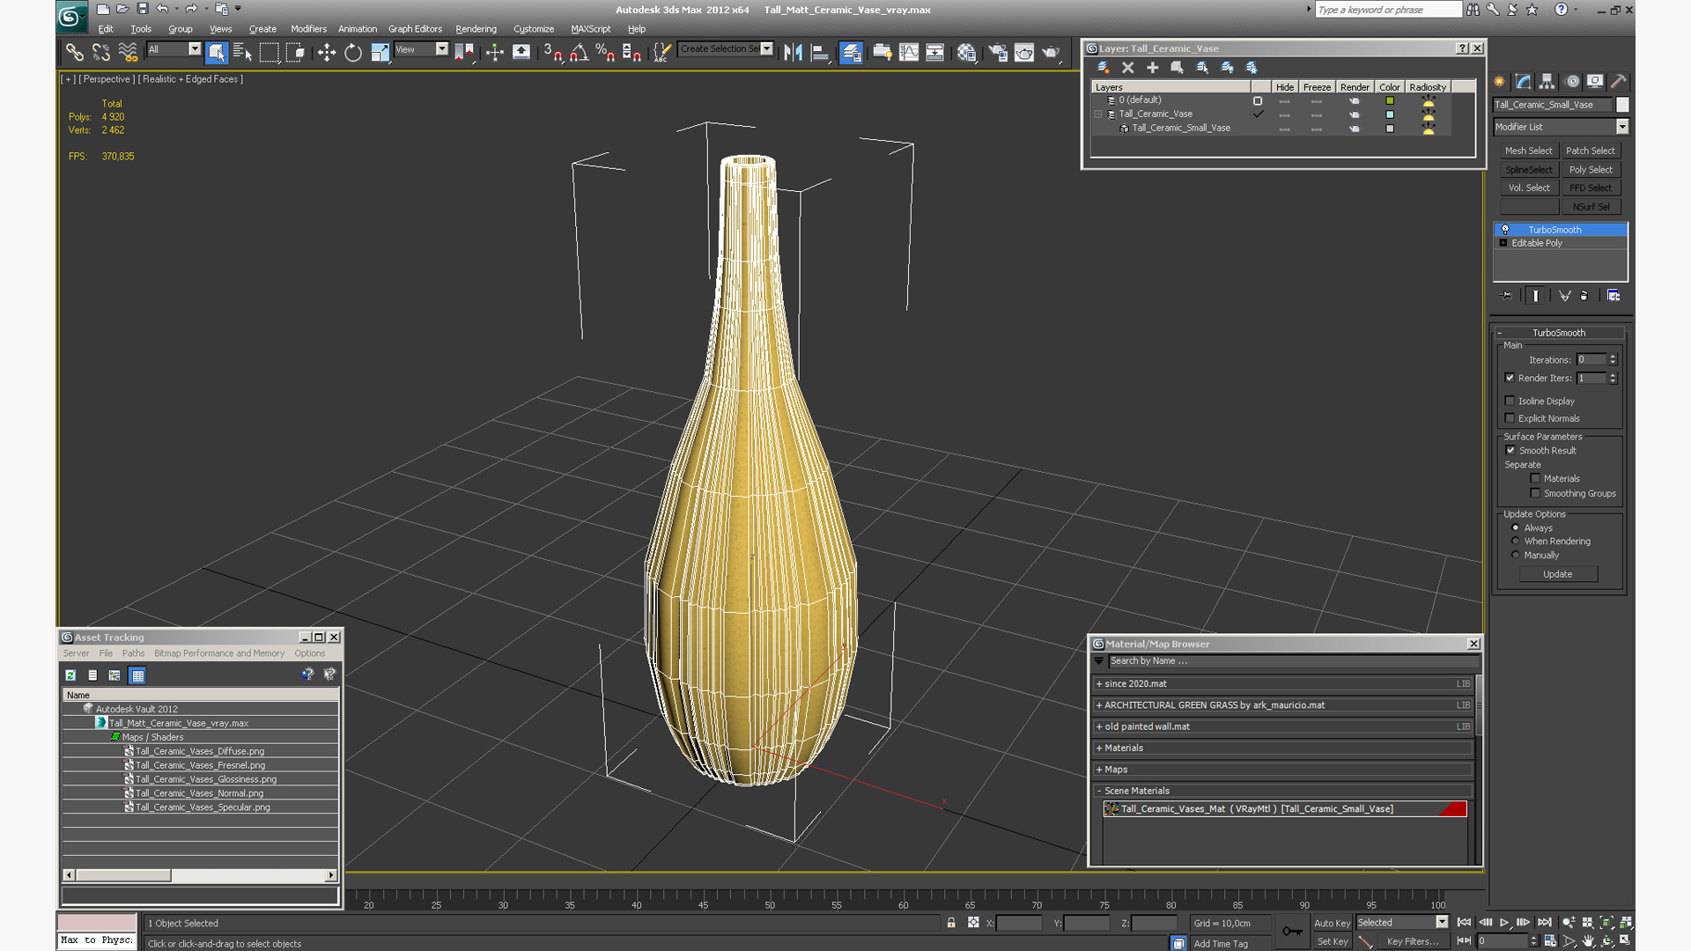Open the Modifier List dropdown

pyautogui.click(x=1560, y=127)
